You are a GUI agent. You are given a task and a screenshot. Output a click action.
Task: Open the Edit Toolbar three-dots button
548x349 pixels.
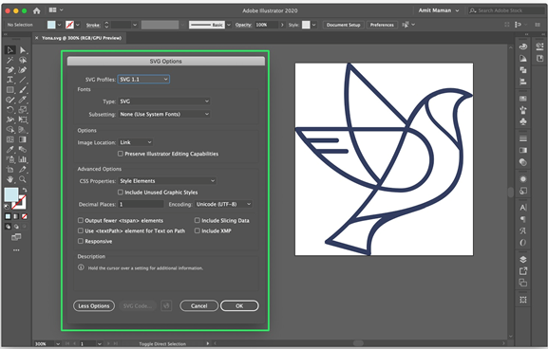[16, 250]
